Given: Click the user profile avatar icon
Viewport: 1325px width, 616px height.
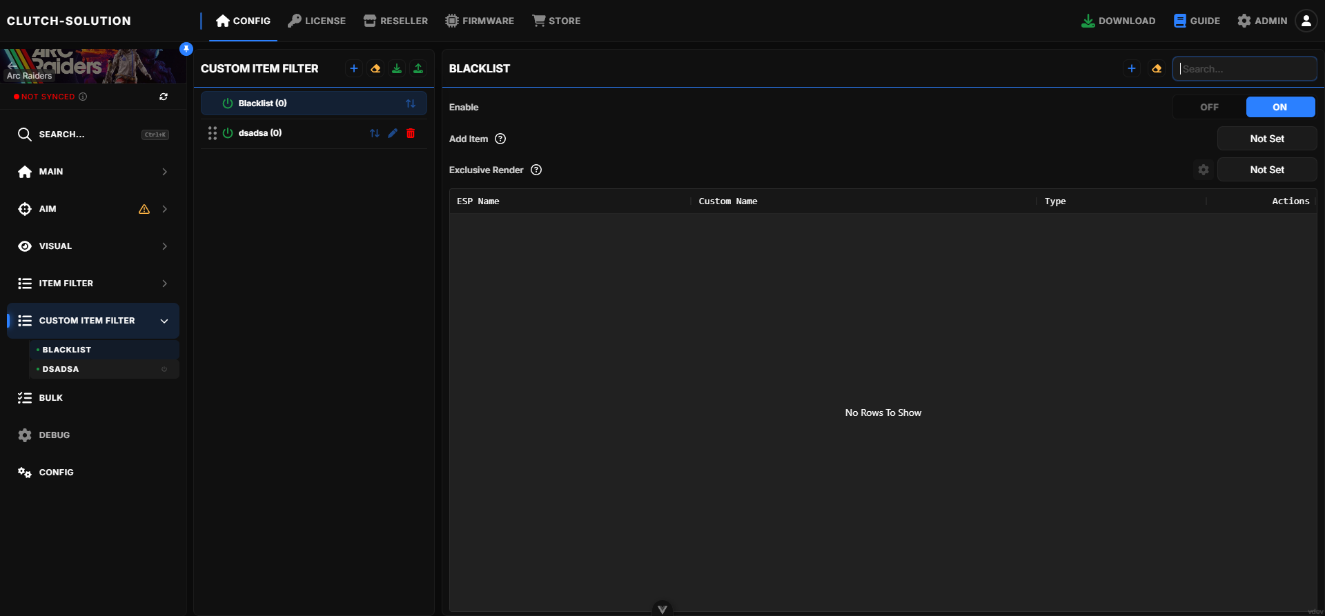Looking at the screenshot, I should pos(1306,21).
